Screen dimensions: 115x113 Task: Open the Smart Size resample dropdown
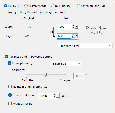click(66, 64)
